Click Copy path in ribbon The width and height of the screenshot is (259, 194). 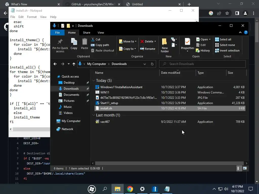click(100, 45)
